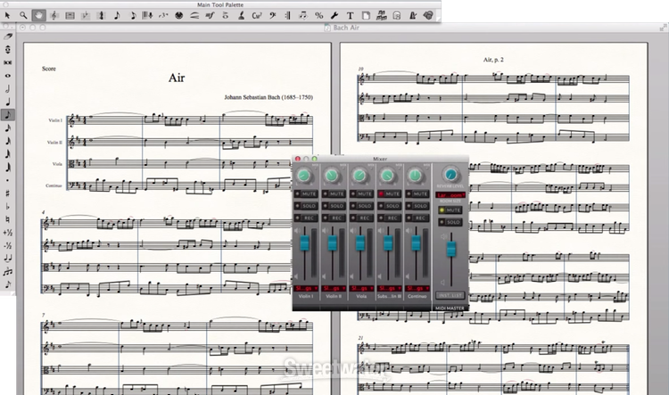Screen dimensions: 669x395
Task: Open Subs...lin III instrument dropdown
Action: point(389,288)
